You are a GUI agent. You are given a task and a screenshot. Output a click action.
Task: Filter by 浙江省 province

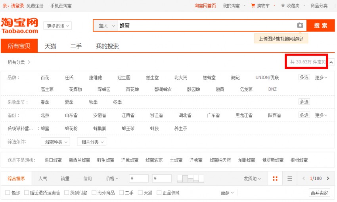point(157,115)
